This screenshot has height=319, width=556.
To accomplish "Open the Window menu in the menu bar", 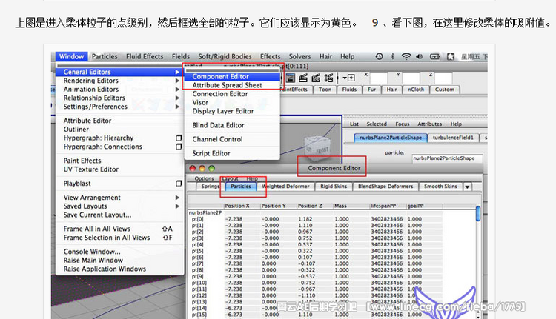I will (71, 56).
